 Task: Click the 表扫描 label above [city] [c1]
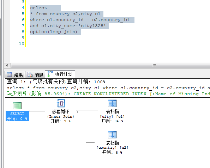pyautogui.click(x=112, y=111)
